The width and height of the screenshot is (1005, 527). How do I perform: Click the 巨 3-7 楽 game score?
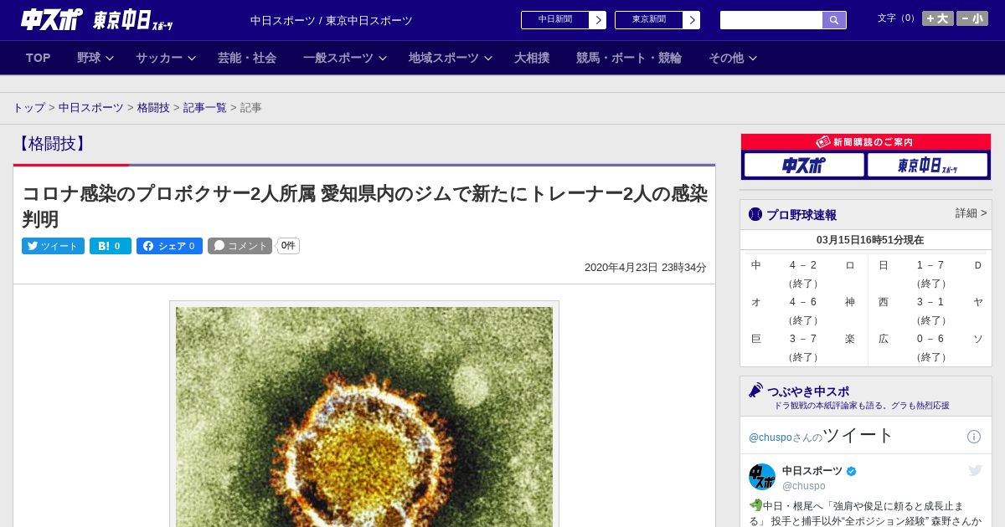[x=803, y=339]
